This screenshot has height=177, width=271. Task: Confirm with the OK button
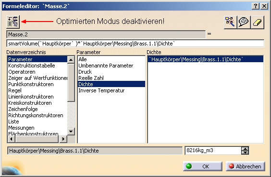pos(203,166)
